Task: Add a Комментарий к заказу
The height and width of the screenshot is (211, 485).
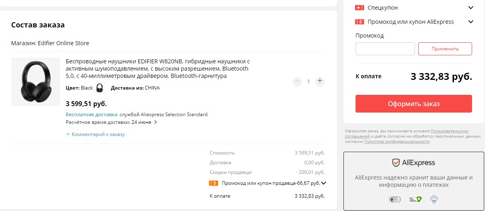Action: (95, 134)
